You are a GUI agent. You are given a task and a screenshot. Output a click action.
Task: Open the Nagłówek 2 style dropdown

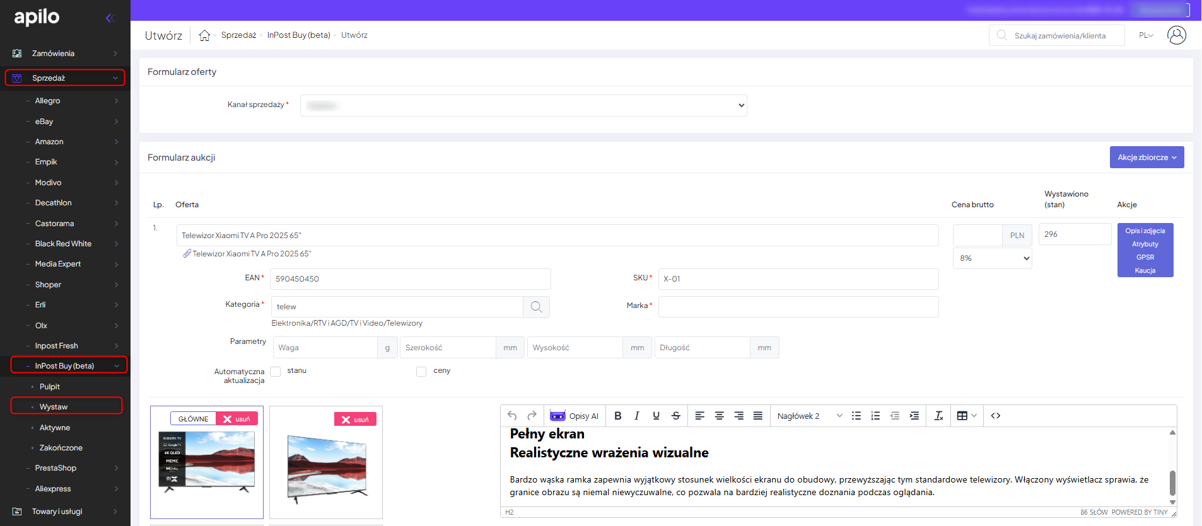pos(809,416)
